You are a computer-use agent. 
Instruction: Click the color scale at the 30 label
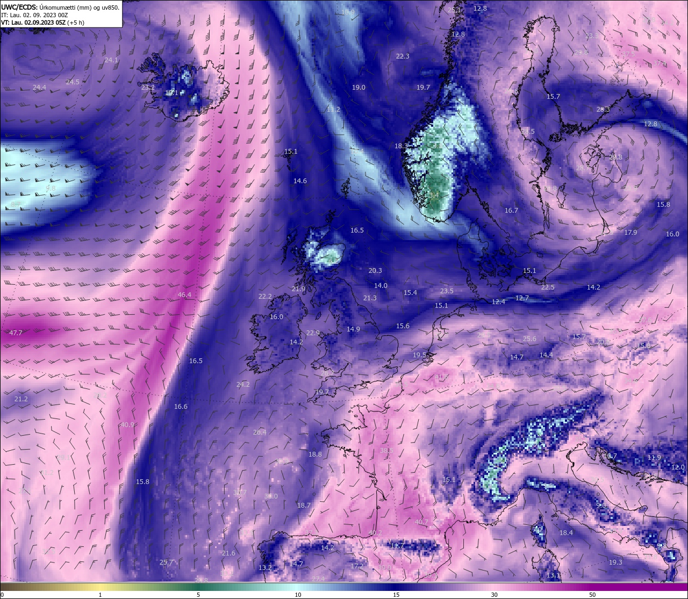click(494, 595)
